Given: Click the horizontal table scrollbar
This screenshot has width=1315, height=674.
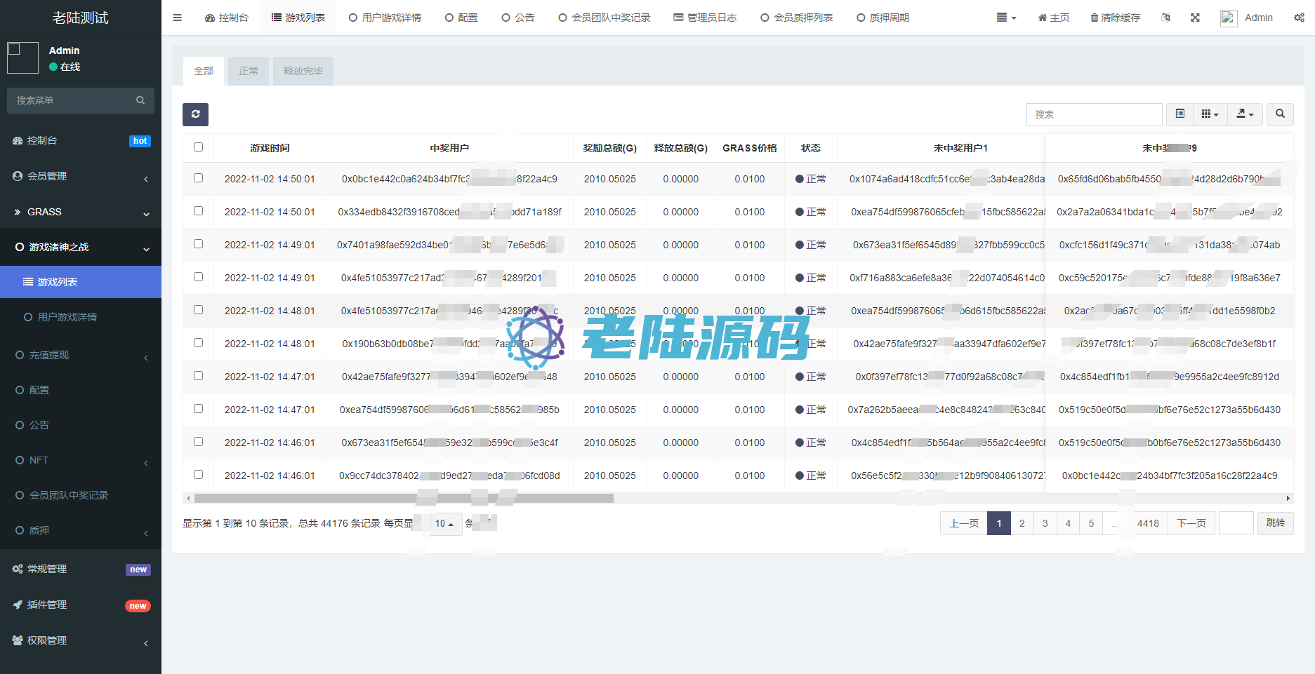Looking at the screenshot, I should 404,499.
